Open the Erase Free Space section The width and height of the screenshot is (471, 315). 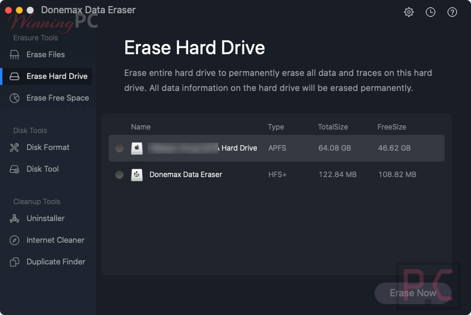tap(58, 98)
